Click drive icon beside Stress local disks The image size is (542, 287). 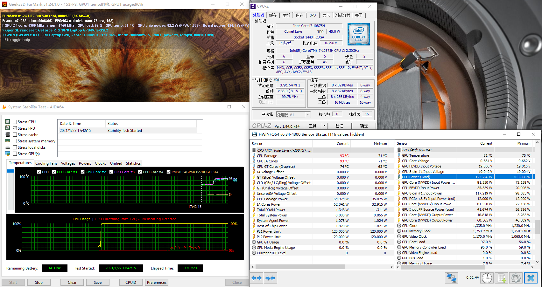tap(8, 147)
